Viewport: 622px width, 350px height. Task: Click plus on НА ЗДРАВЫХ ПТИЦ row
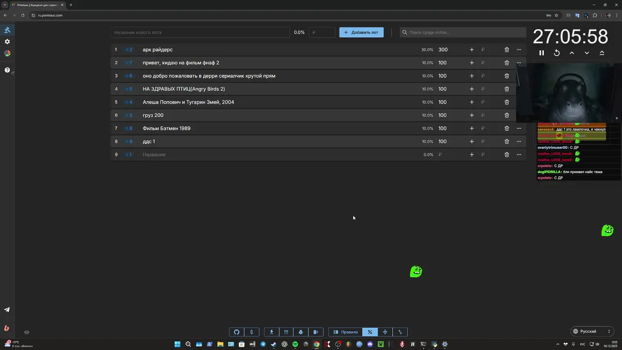click(x=471, y=89)
